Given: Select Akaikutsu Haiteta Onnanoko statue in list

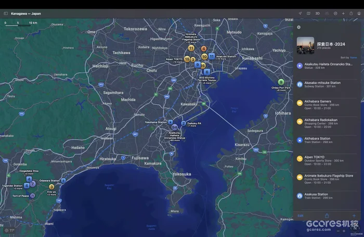Looking at the screenshot, I should 327,66.
